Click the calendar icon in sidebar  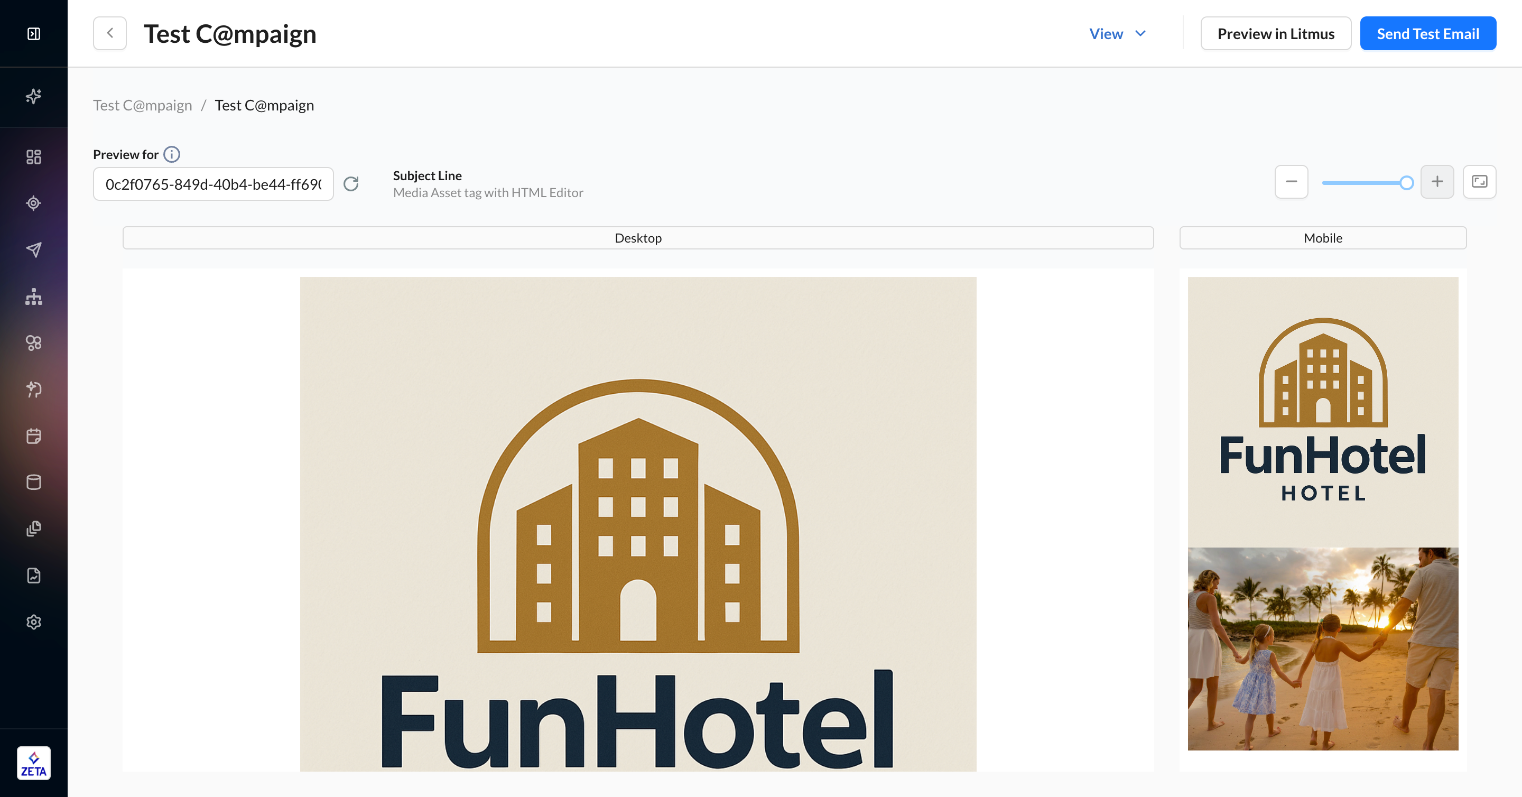(34, 436)
